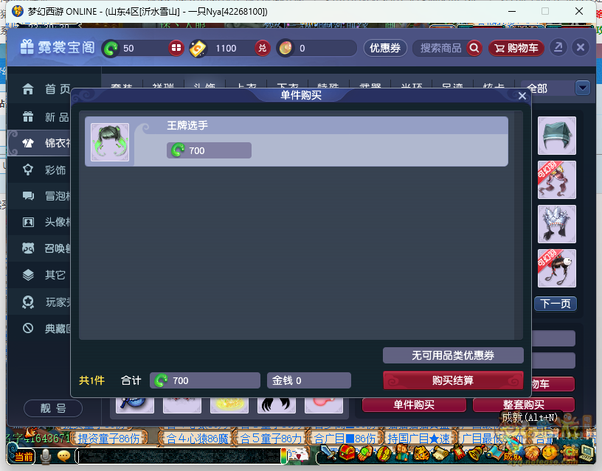Click the 整套购买 full set purchase button

click(x=524, y=405)
